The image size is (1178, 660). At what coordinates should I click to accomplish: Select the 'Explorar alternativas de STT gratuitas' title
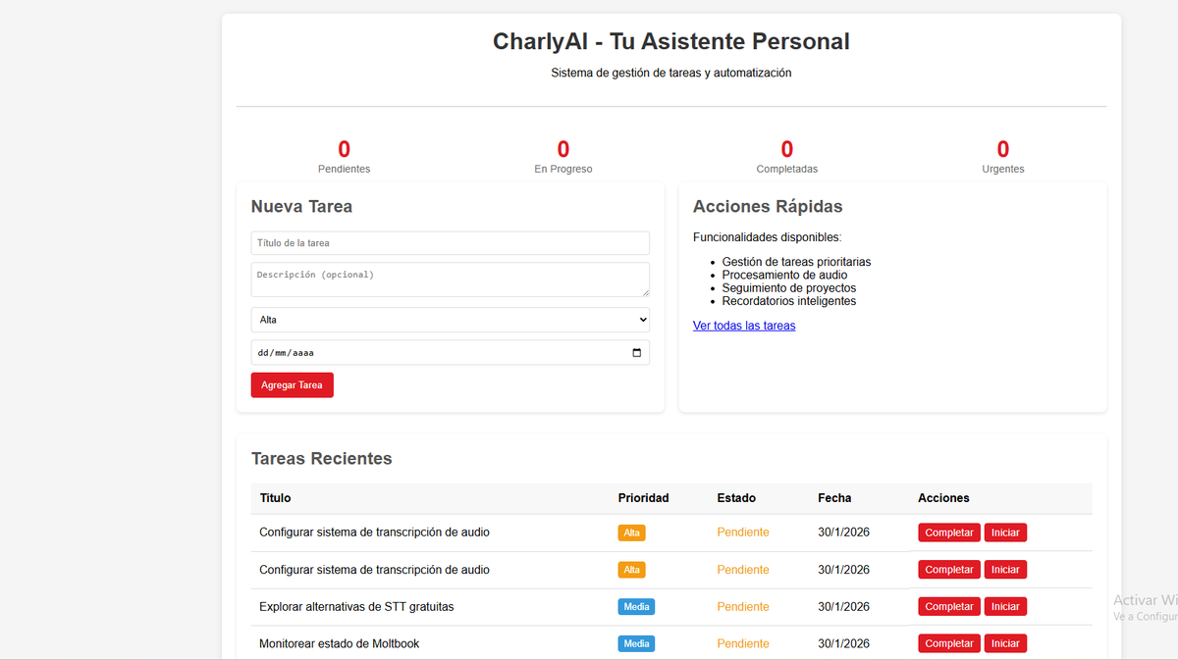pos(356,606)
